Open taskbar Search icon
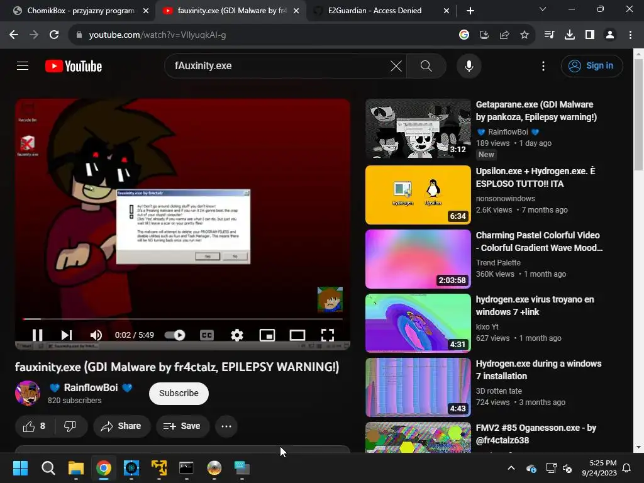Image resolution: width=644 pixels, height=483 pixels. [48, 468]
